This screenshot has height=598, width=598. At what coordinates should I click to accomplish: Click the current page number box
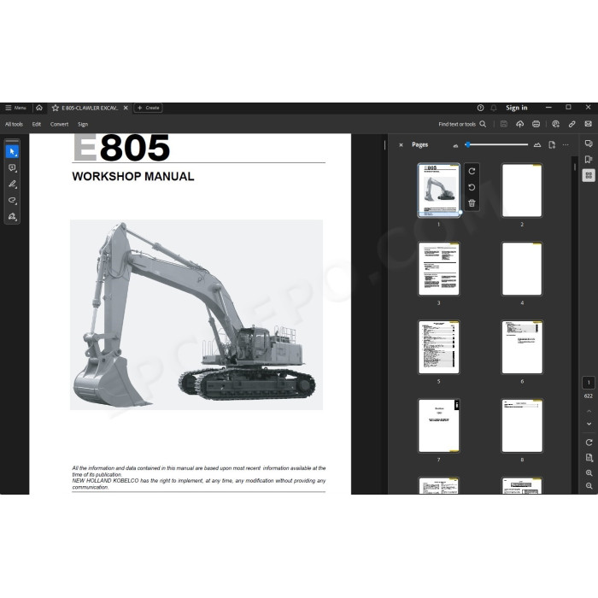pos(589,383)
